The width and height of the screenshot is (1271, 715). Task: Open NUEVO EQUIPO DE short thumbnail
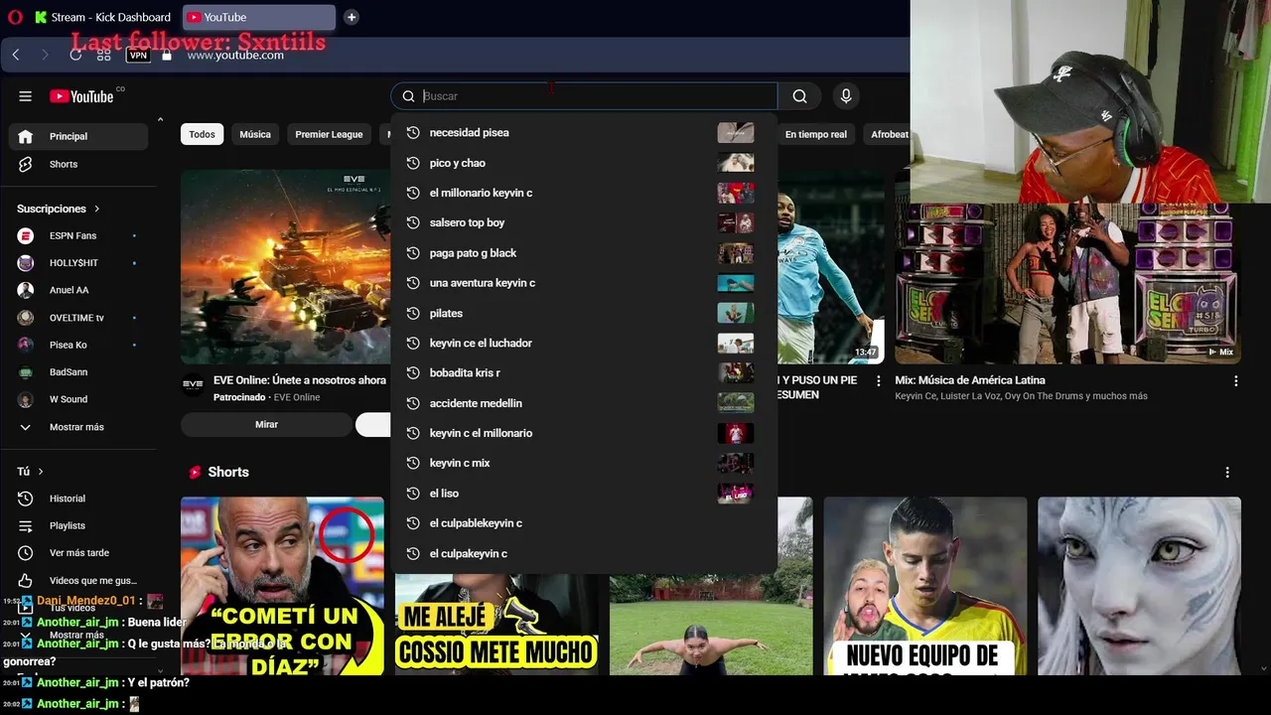point(925,586)
